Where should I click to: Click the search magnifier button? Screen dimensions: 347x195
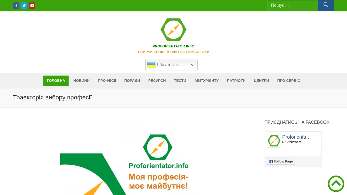pyautogui.click(x=326, y=5)
